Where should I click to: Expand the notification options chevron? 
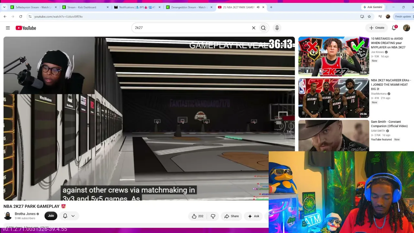pyautogui.click(x=73, y=216)
